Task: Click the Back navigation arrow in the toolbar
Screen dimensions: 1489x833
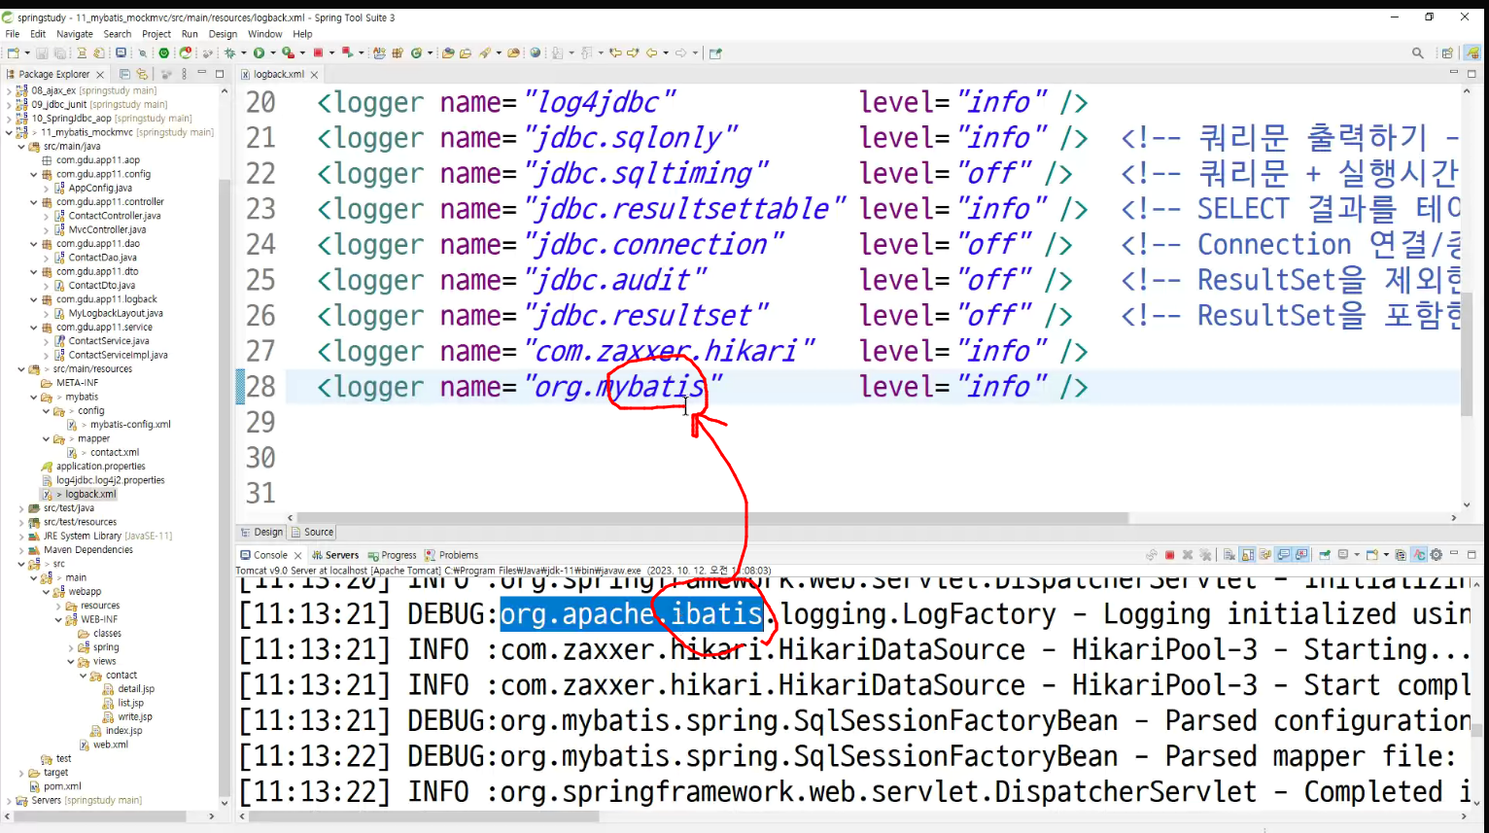Action: 651,52
